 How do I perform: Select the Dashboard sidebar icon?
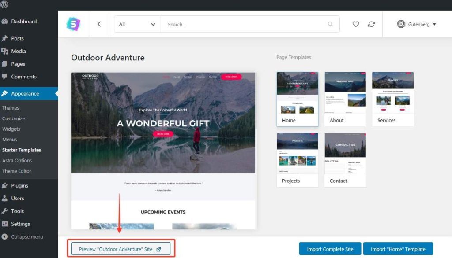[x=6, y=21]
